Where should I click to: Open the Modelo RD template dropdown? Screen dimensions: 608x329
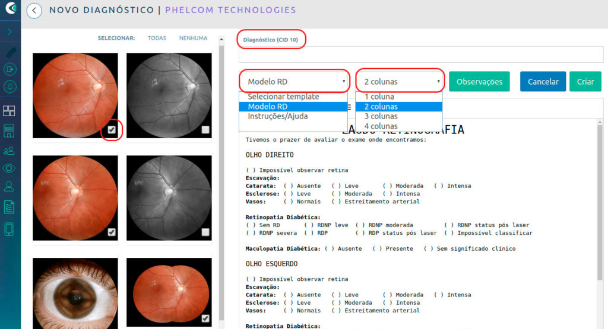[x=293, y=82]
